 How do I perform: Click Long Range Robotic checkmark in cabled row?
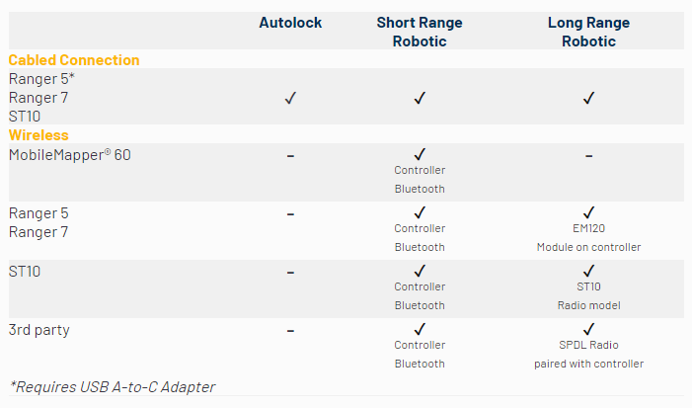click(588, 98)
